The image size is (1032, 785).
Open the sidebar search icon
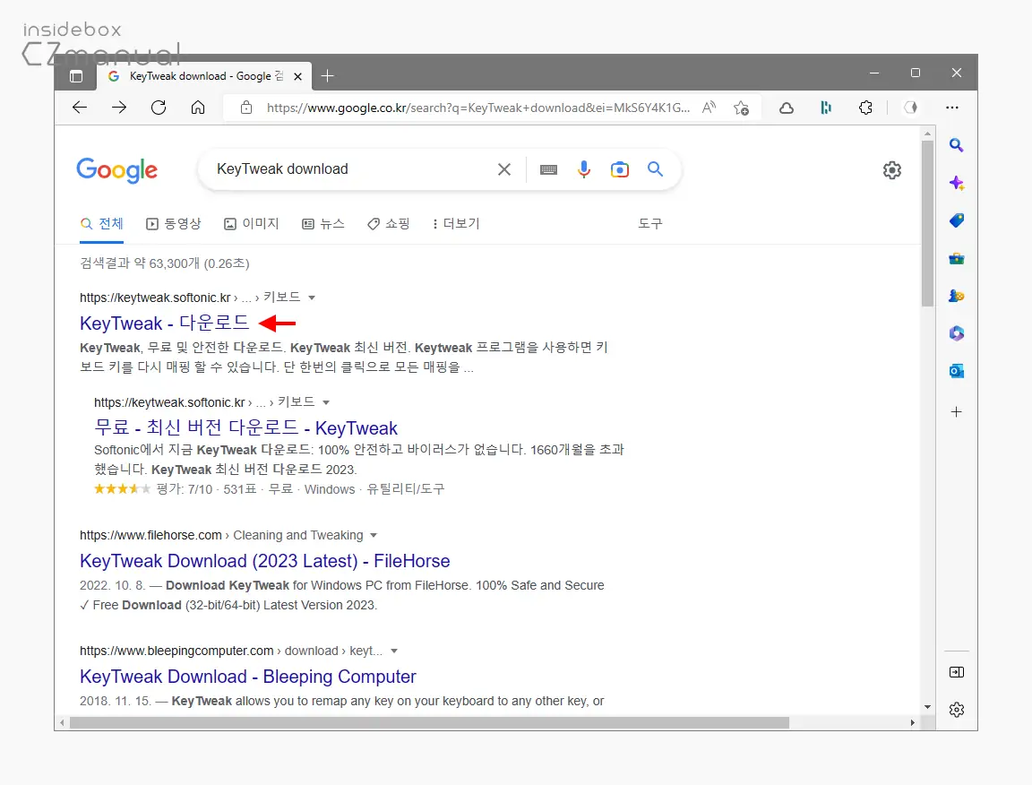coord(957,144)
